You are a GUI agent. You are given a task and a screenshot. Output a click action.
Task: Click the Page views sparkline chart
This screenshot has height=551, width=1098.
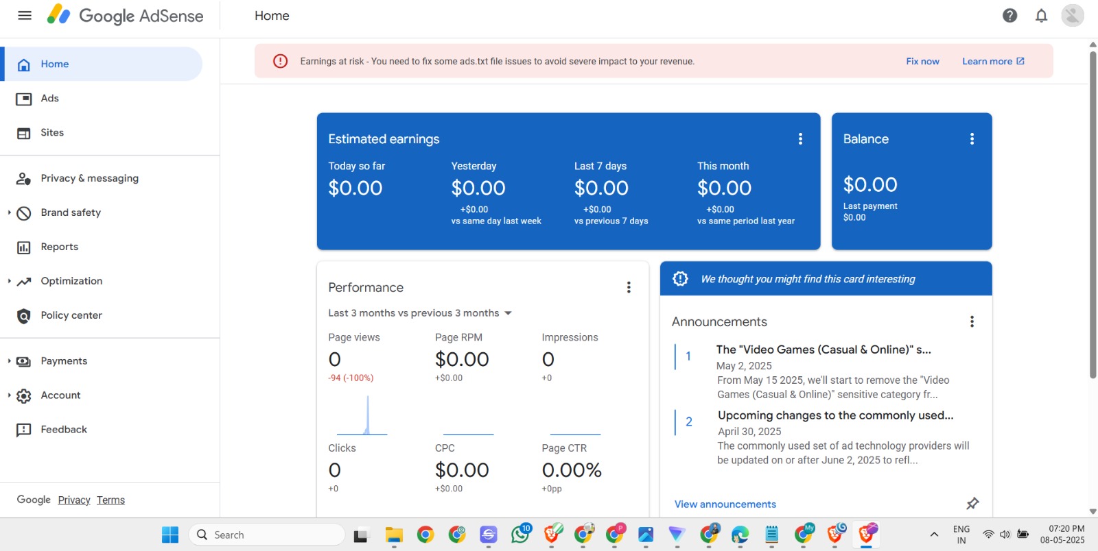[x=362, y=415]
